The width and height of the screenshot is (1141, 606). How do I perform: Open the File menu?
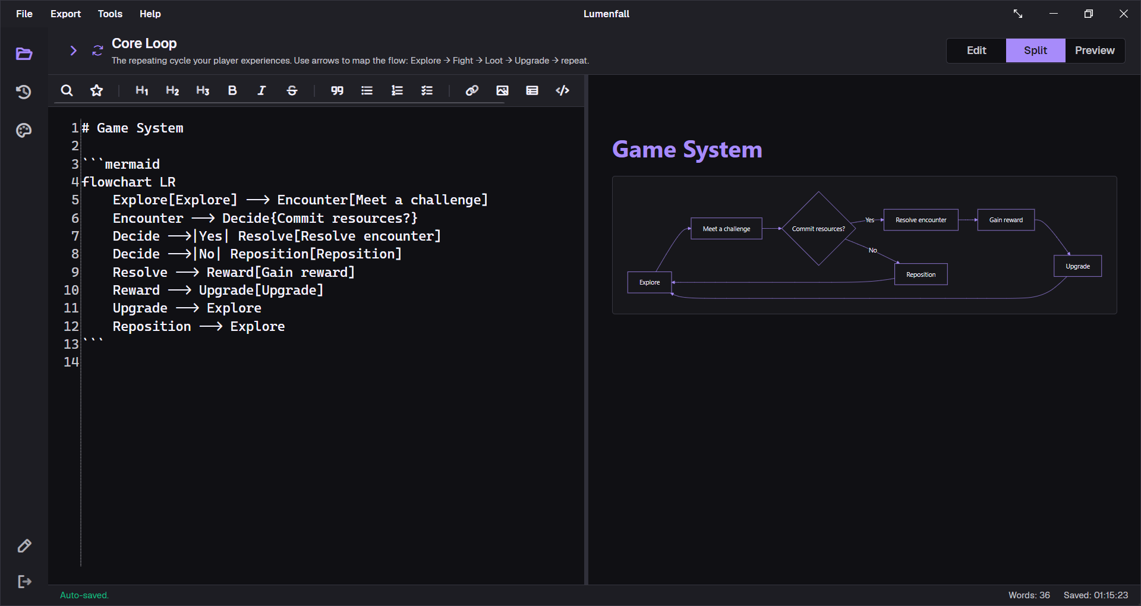point(24,14)
